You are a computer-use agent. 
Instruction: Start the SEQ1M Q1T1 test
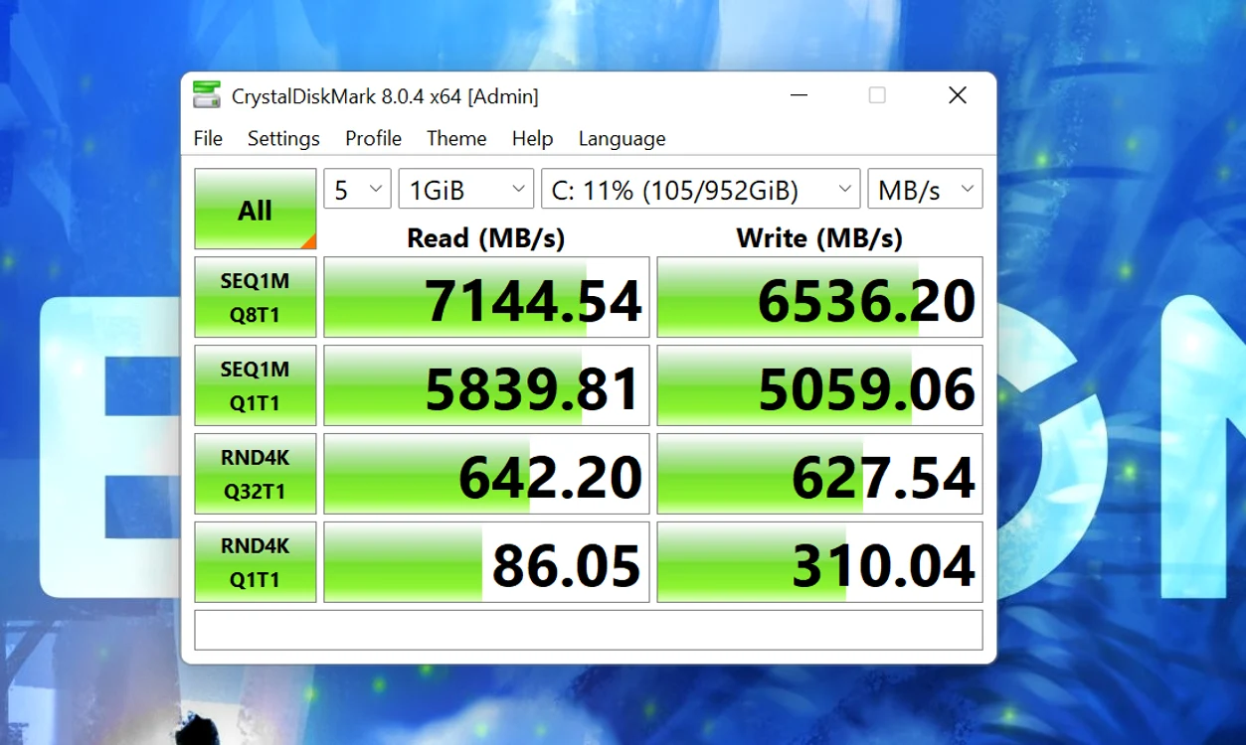tap(256, 385)
